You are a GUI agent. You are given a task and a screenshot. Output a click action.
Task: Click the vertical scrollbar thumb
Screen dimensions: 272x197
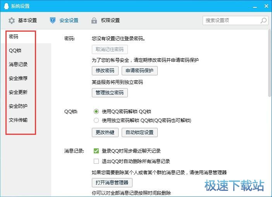[x=269, y=63]
